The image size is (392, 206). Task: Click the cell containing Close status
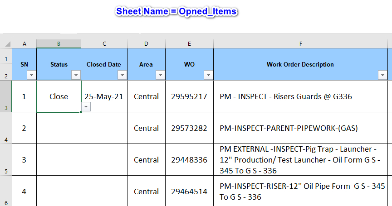point(59,96)
